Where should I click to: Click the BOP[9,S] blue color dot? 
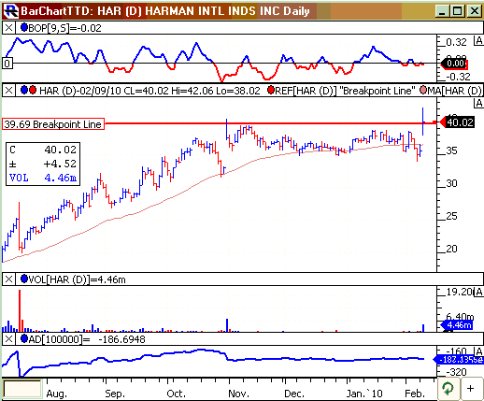pos(24,28)
